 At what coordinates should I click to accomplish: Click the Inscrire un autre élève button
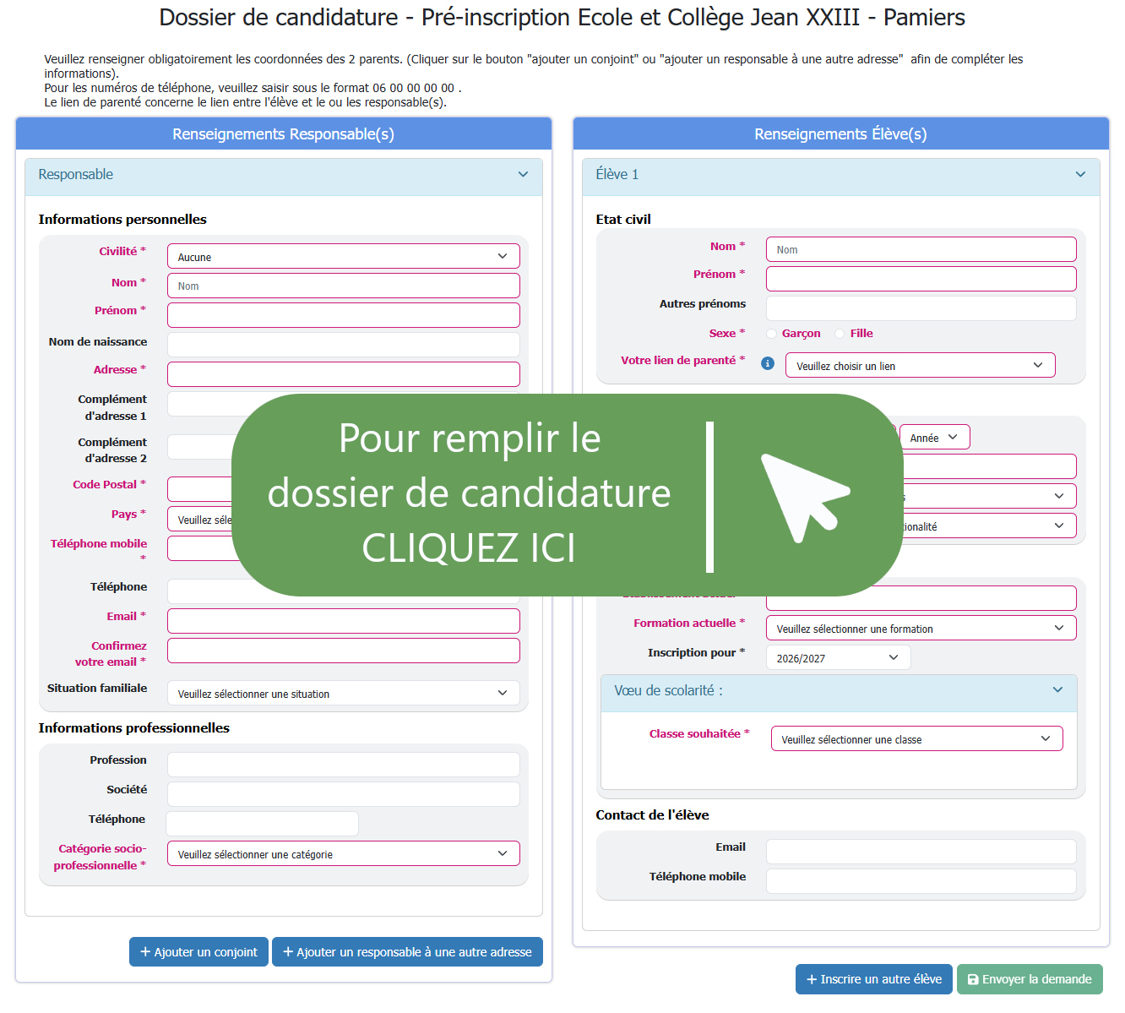pos(873,979)
